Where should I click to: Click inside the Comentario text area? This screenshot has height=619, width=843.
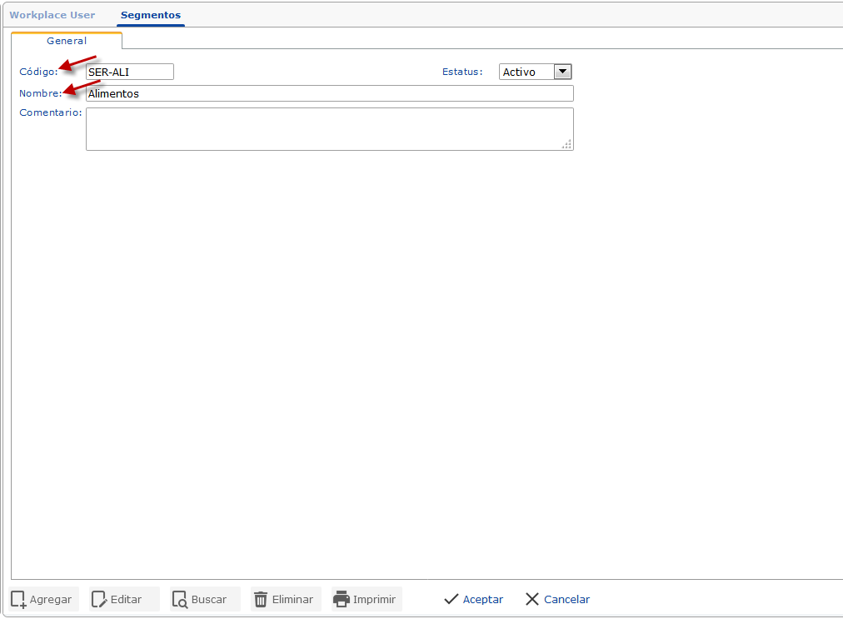330,129
